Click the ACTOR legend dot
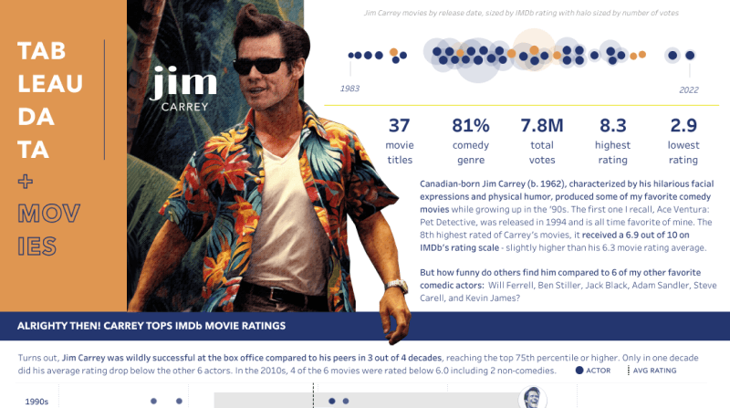The width and height of the screenshot is (730, 408). click(580, 371)
